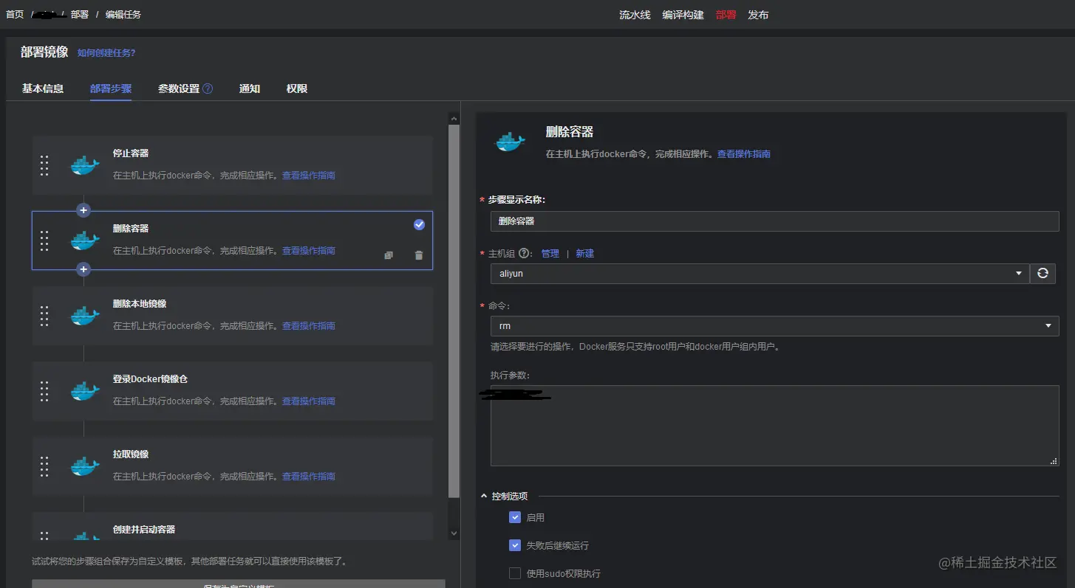Open 查看操作指南 link in 拉取镜像 step
This screenshot has width=1075, height=588.
[309, 477]
